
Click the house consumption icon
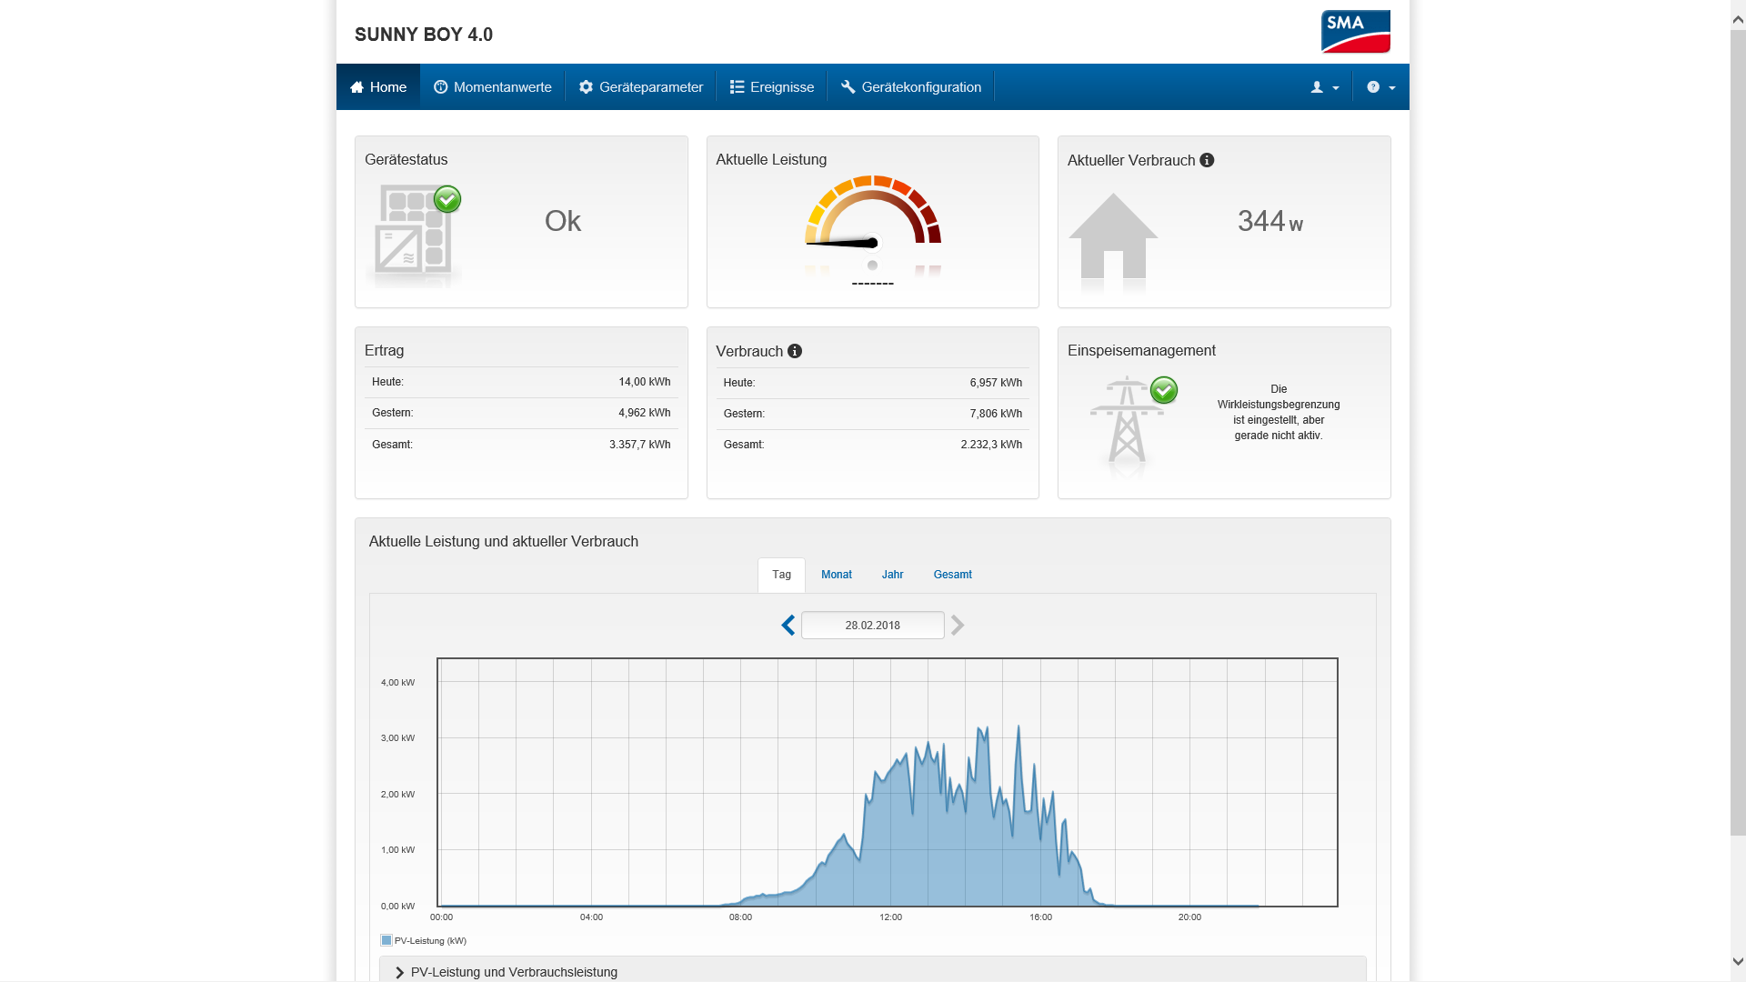pos(1113,236)
